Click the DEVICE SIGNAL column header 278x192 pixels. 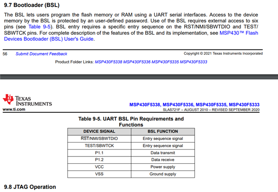(x=99, y=131)
